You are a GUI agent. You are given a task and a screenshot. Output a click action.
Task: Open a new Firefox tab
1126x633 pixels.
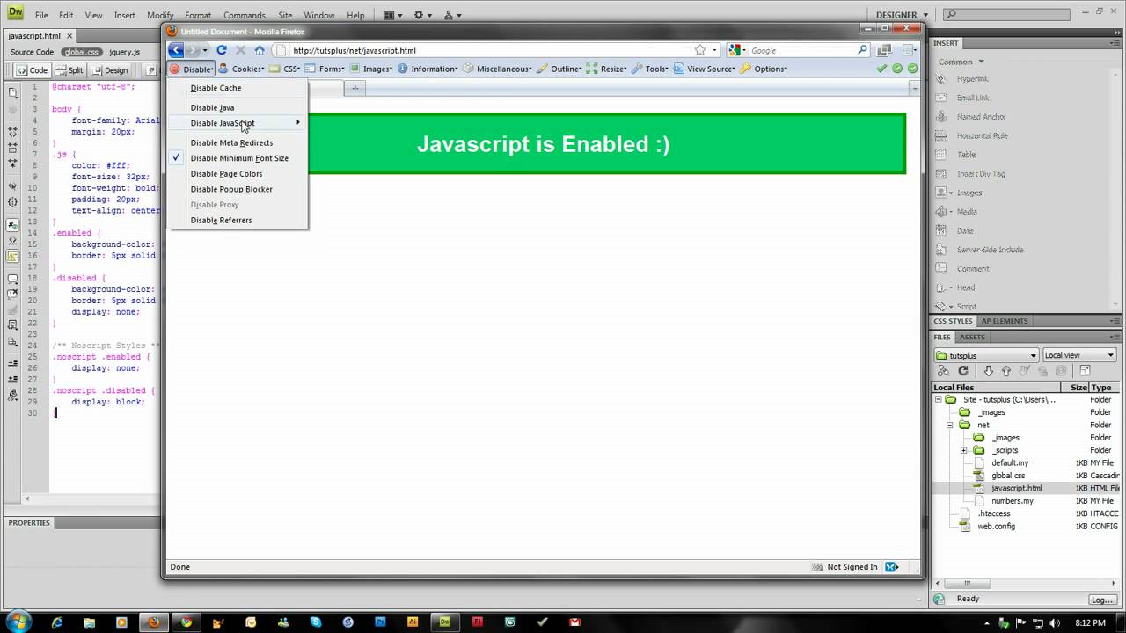(x=355, y=88)
